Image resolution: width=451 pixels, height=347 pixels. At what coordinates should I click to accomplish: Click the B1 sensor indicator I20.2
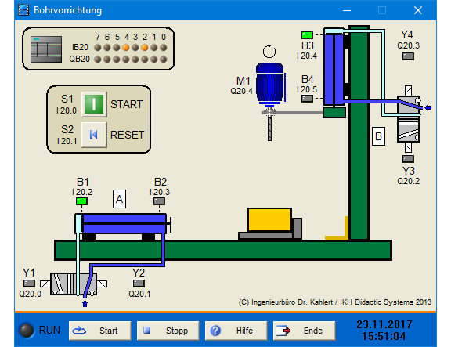coord(81,201)
